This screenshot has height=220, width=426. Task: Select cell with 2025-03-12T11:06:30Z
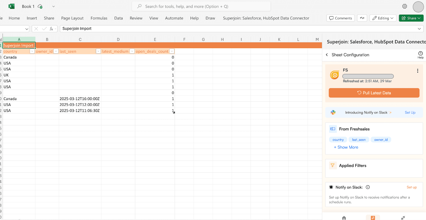(80, 111)
